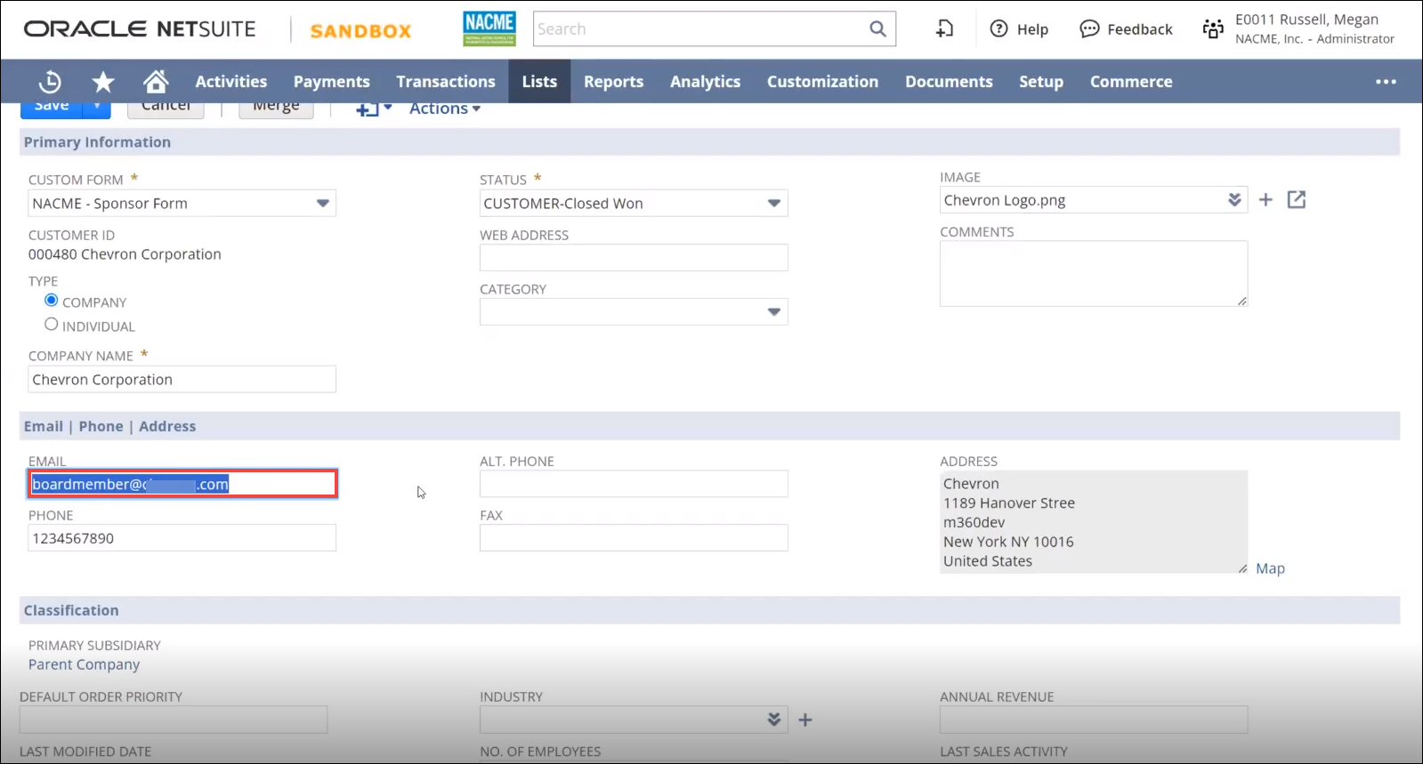
Task: Expand the Category dropdown
Action: click(x=773, y=312)
